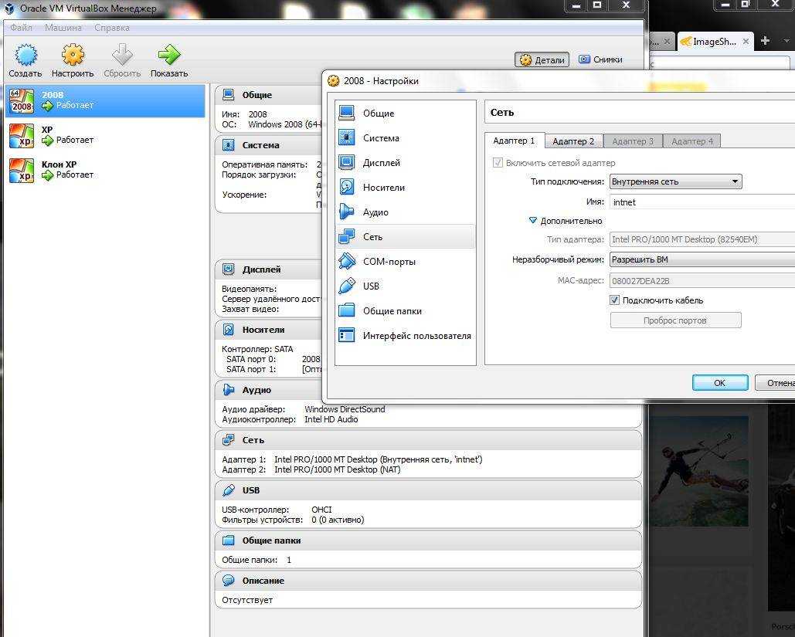Select the XP virtual machine icon

(x=22, y=136)
